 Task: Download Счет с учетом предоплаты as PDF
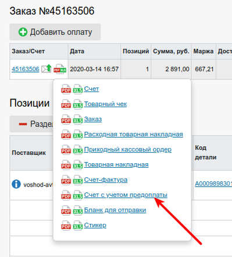(x=66, y=195)
